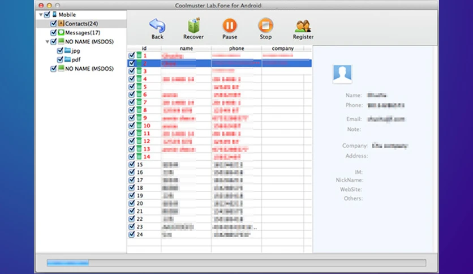This screenshot has width=473, height=274.
Task: Uncheck contact row 24 checkbox
Action: coord(131,234)
